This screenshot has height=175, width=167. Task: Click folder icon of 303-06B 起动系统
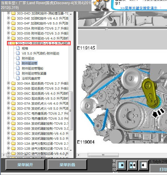(x=13, y=88)
